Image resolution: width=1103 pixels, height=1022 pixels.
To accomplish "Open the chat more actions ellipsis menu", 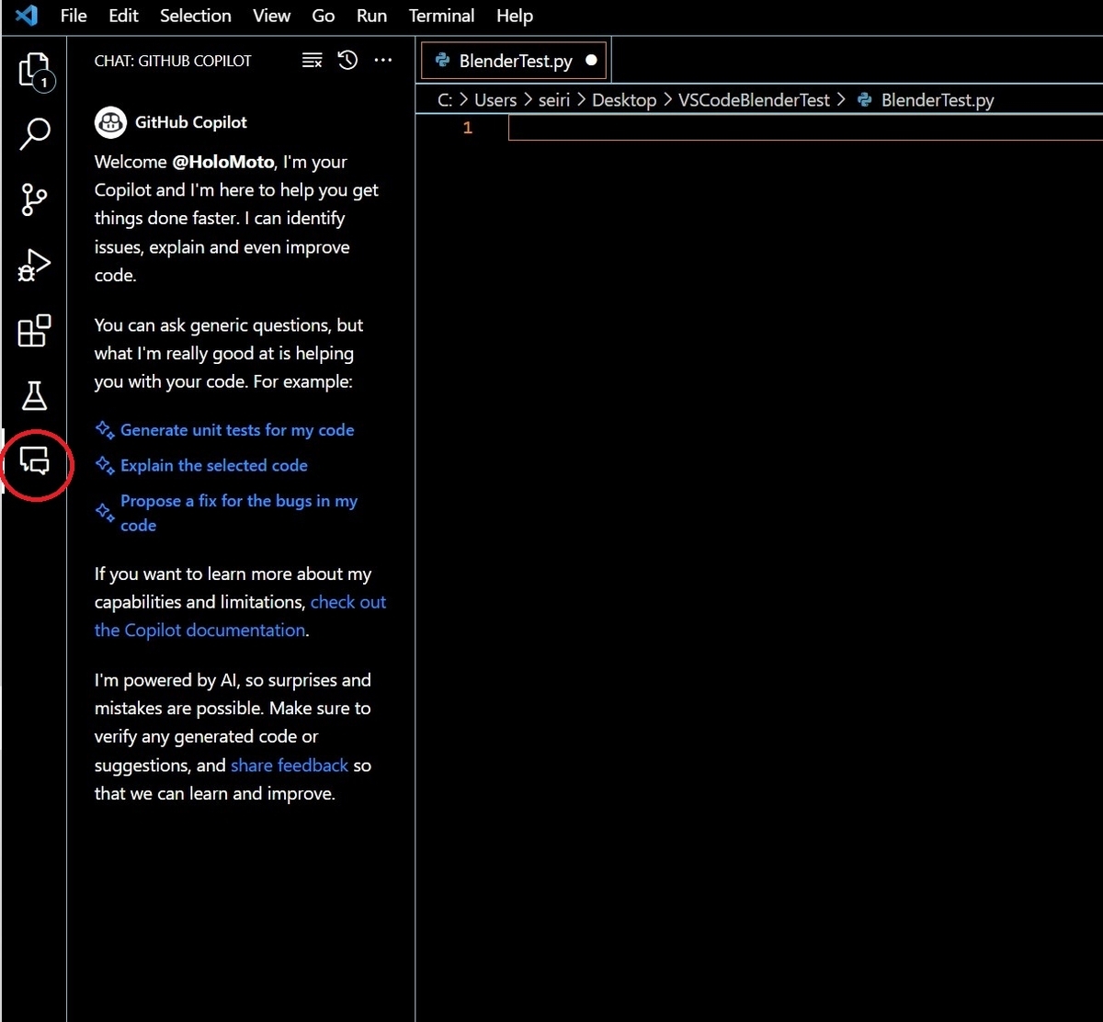I will (383, 60).
